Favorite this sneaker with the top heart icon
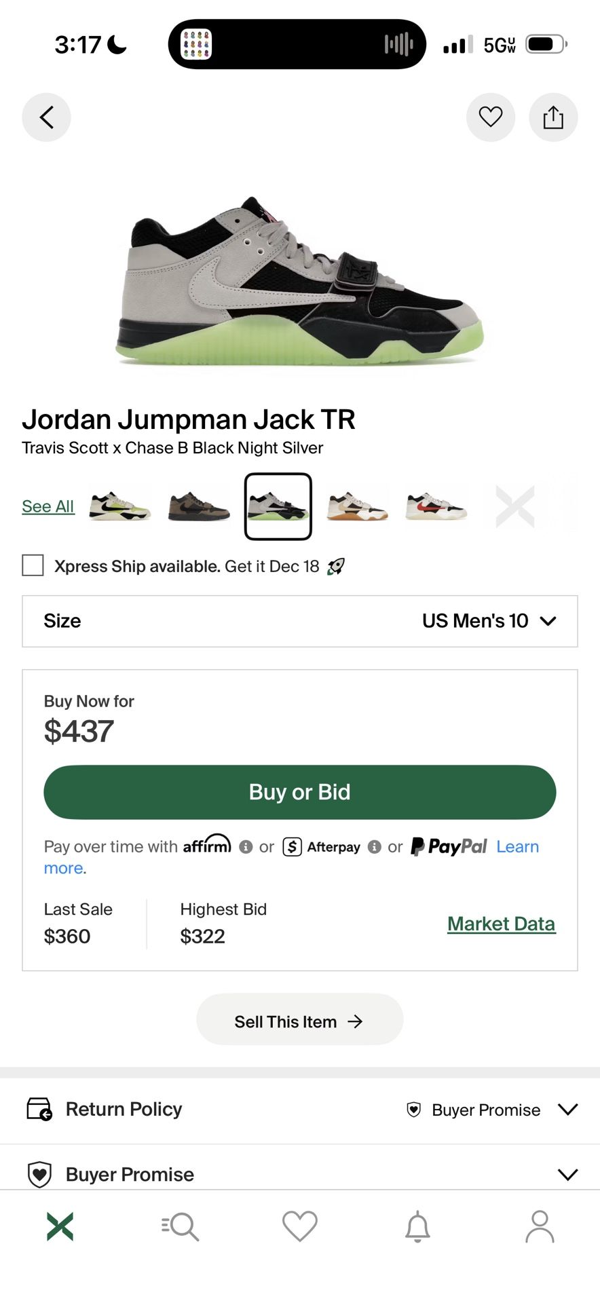Viewport: 600px width, 1303px height. [490, 117]
